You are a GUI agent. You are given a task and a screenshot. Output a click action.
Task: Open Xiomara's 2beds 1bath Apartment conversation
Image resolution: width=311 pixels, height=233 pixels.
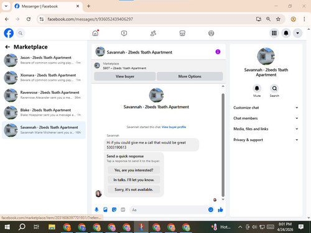point(44,78)
